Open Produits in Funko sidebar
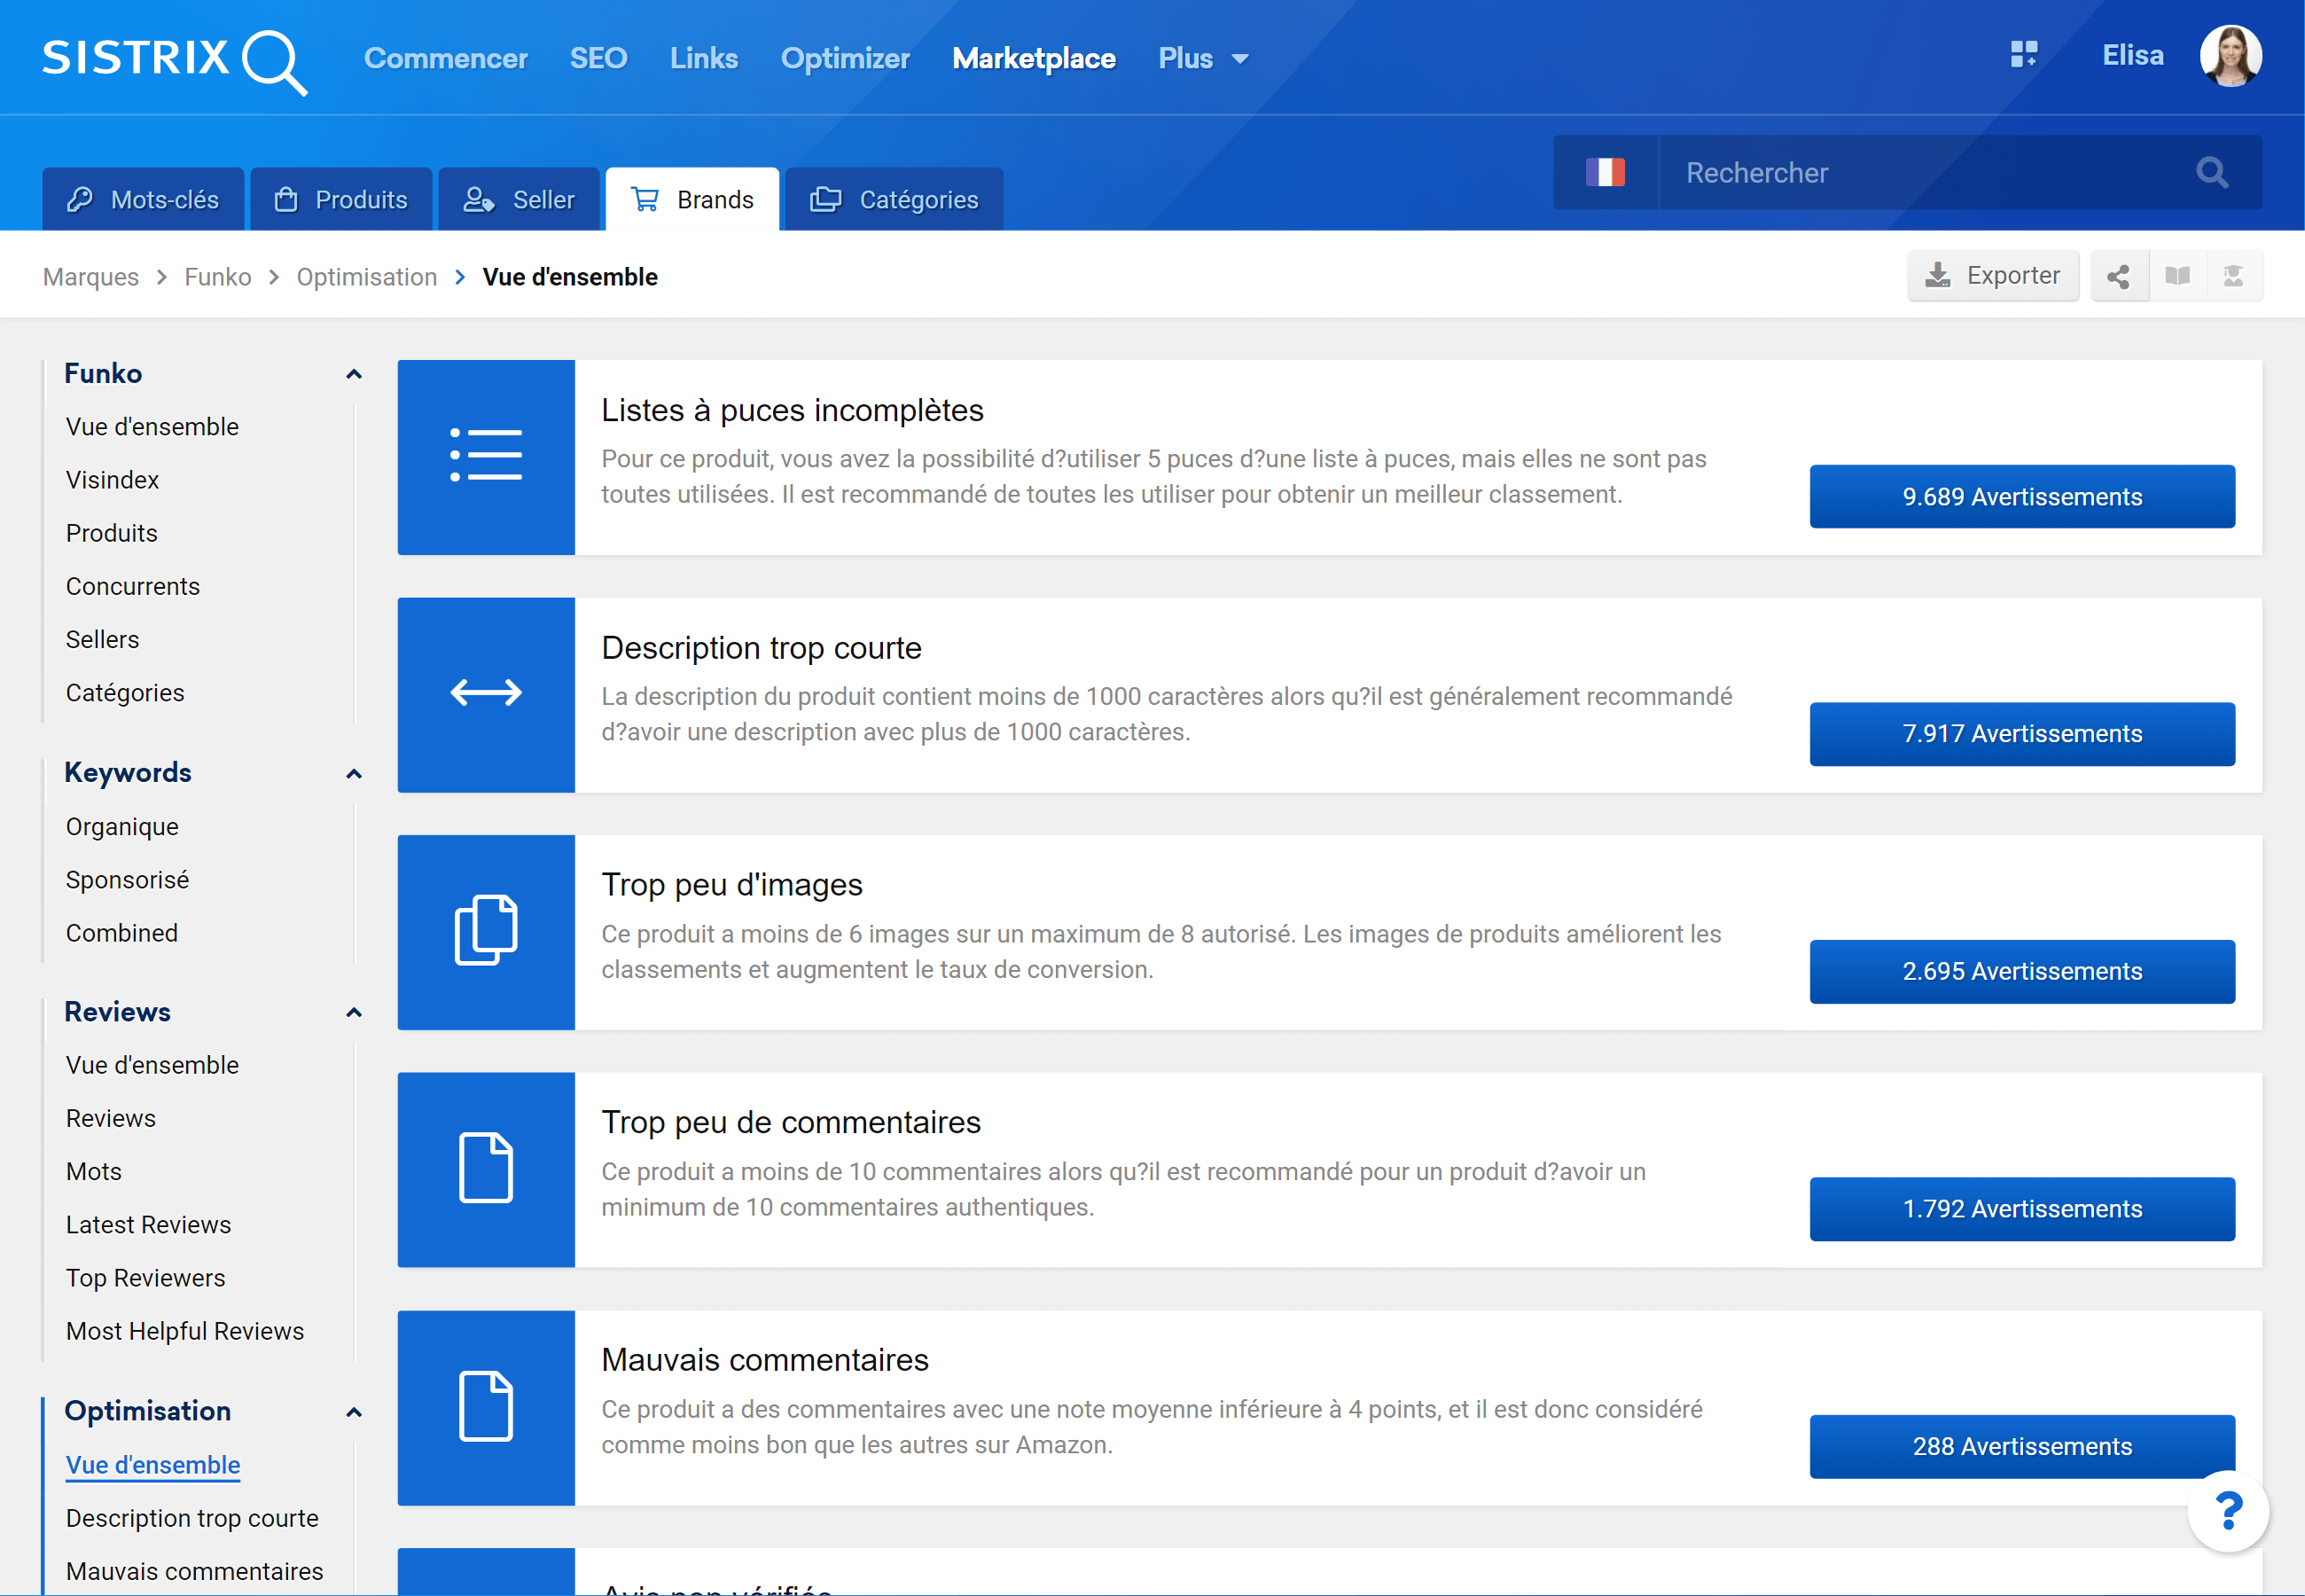The height and width of the screenshot is (1596, 2305). pos(112,533)
